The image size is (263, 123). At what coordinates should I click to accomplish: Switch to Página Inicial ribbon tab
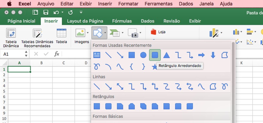(21, 21)
